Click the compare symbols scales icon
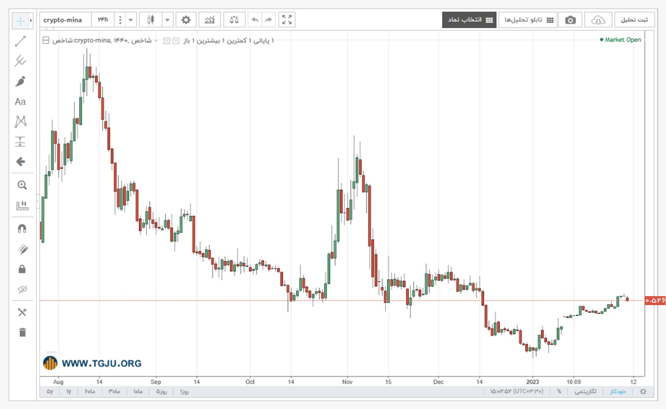The image size is (666, 409). tap(234, 20)
